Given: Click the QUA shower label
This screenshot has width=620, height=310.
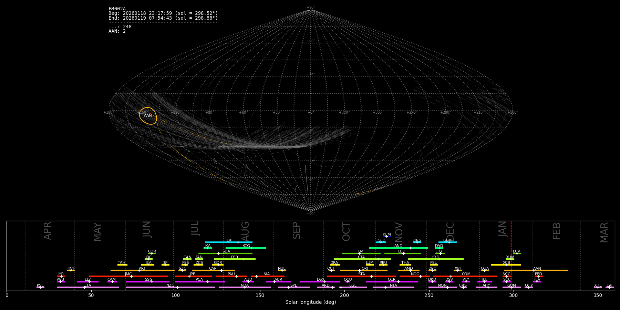Looking at the screenshot, I should click(x=485, y=269).
